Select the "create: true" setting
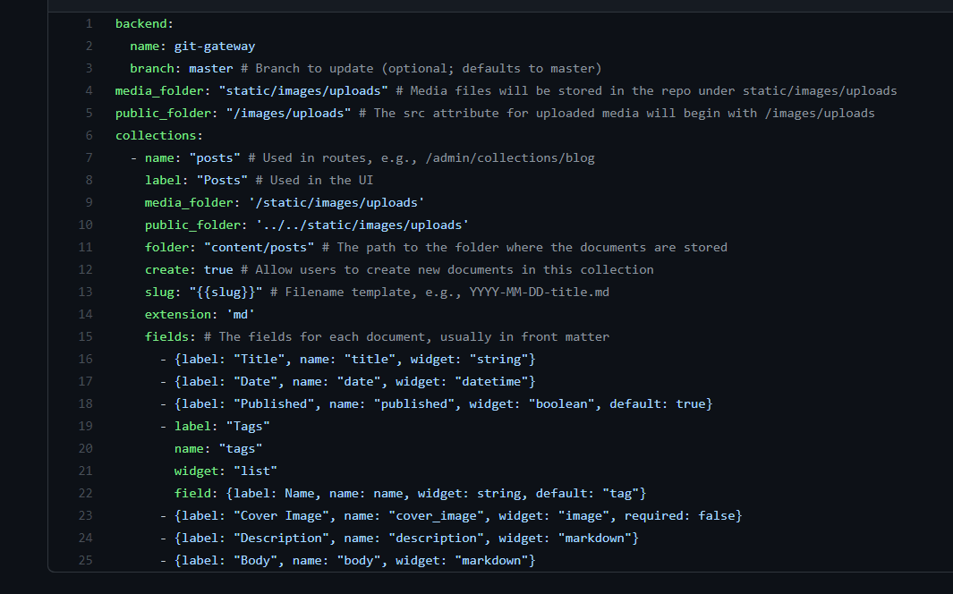The width and height of the screenshot is (953, 594). tap(190, 269)
